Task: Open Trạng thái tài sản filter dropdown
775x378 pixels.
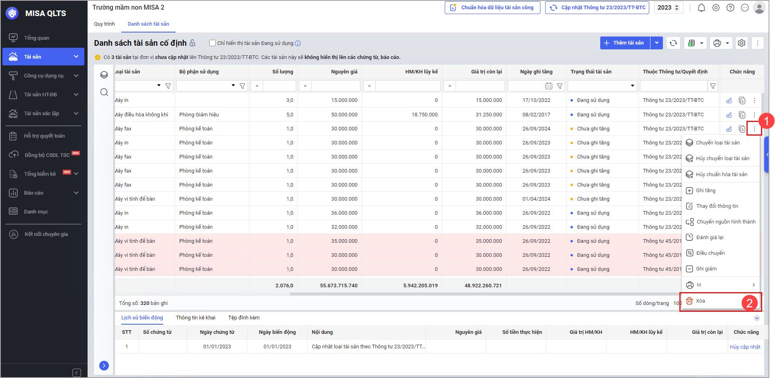Action: (x=632, y=86)
